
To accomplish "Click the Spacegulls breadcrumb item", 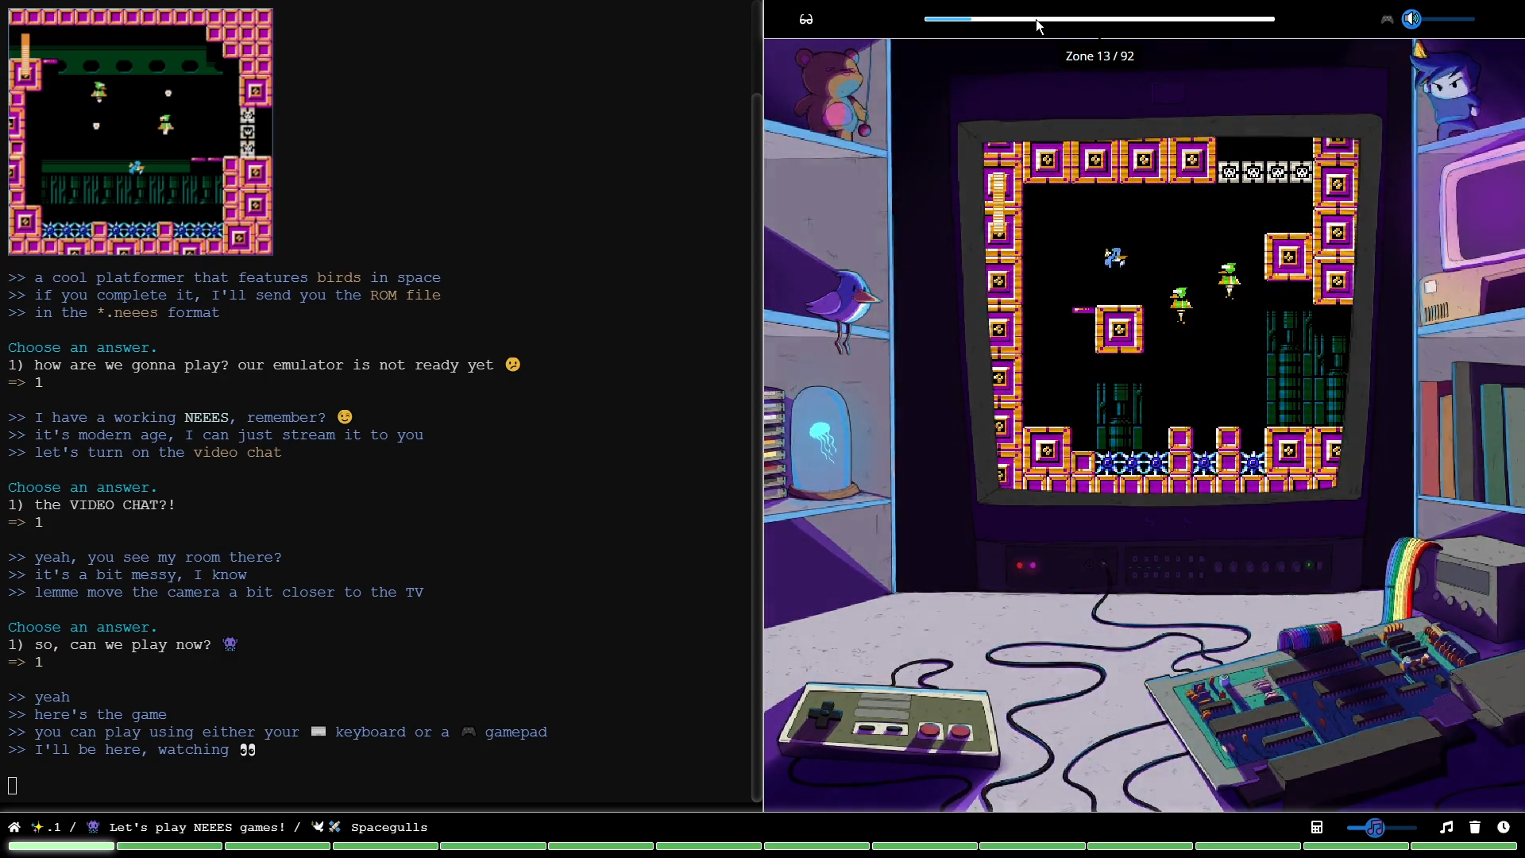I will 388,827.
